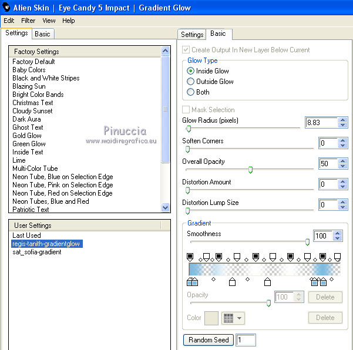353x350 pixels.
Task: Increase Soften Corners with the up arrow
Action: 342,140
